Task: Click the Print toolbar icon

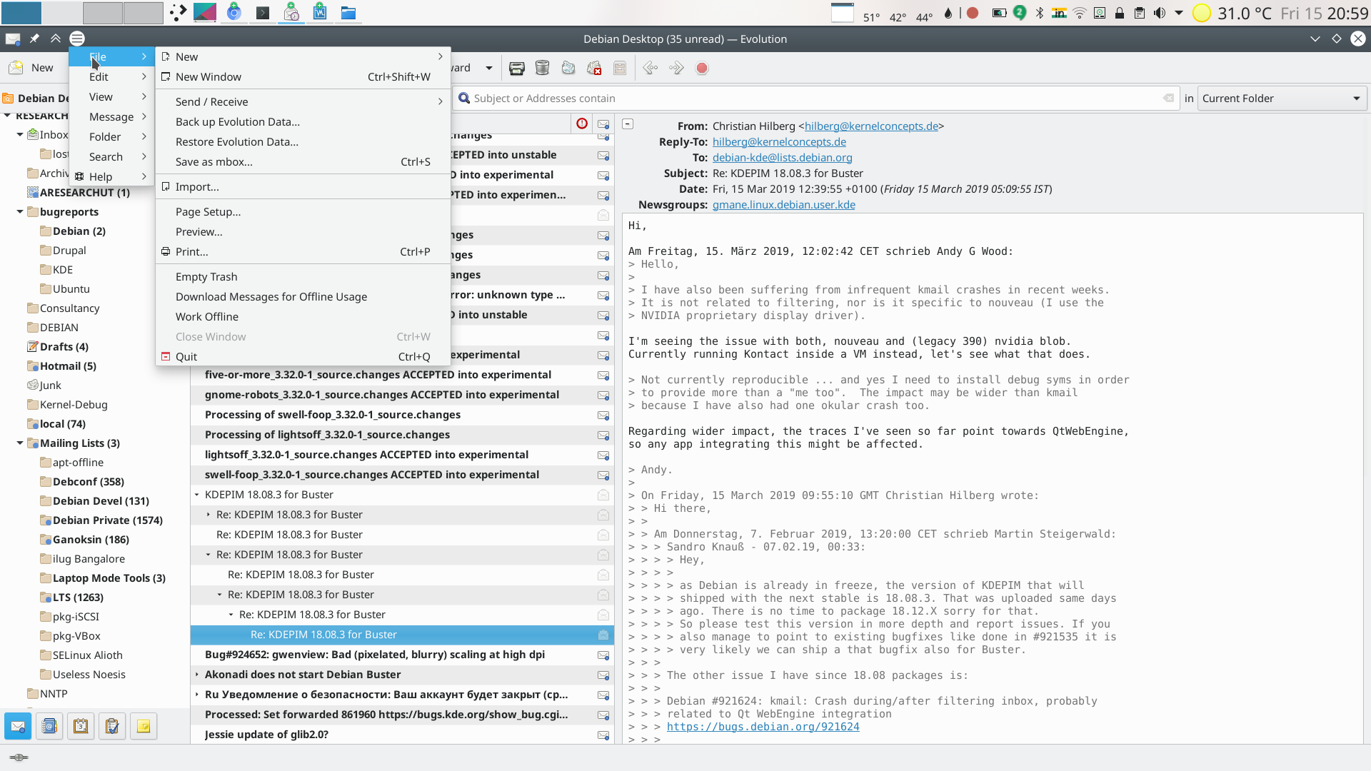Action: [x=517, y=69]
